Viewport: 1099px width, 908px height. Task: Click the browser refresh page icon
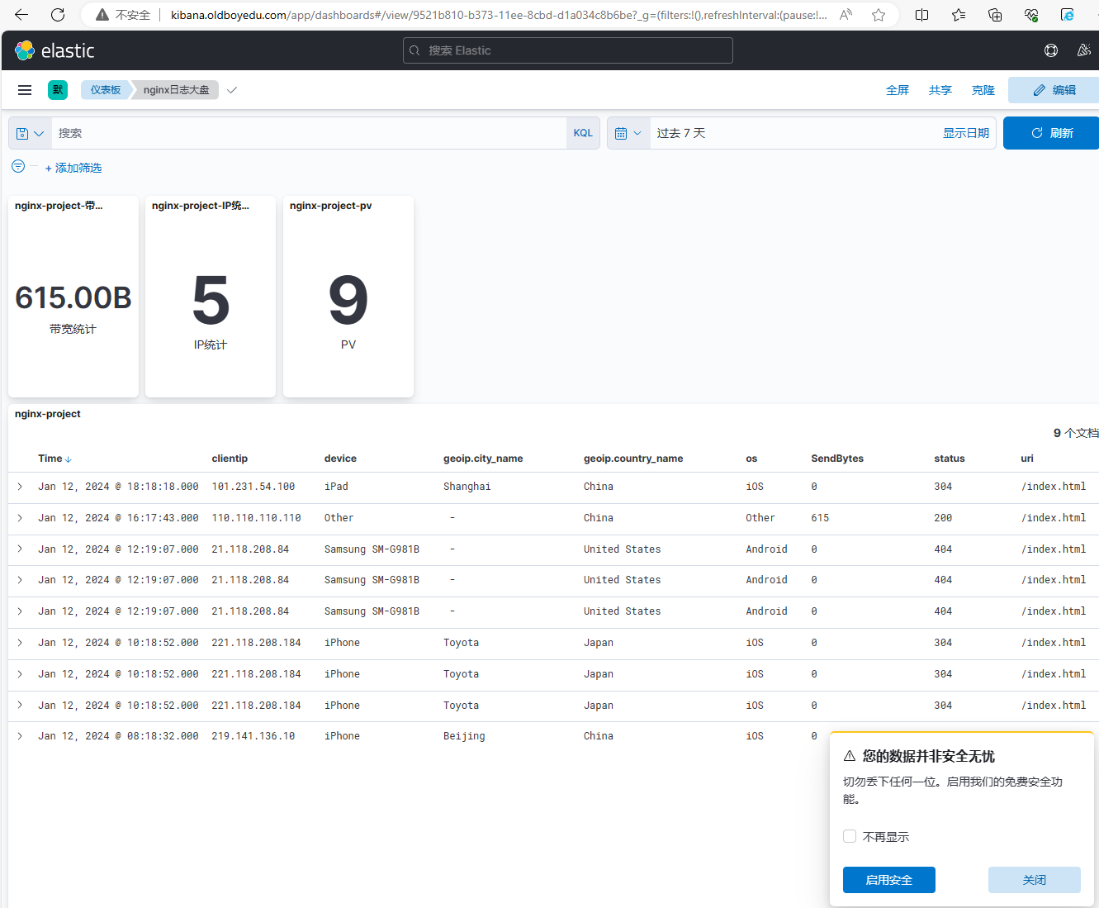pyautogui.click(x=58, y=15)
